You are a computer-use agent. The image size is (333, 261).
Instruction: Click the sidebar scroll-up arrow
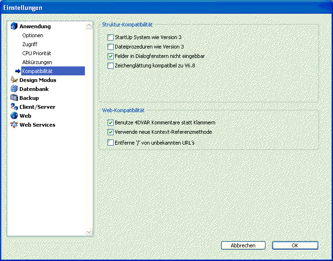click(89, 26)
